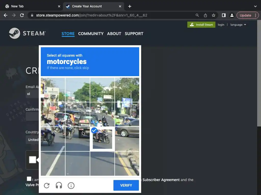Refresh the captcha challenge
The image size is (261, 195).
pyautogui.click(x=47, y=185)
